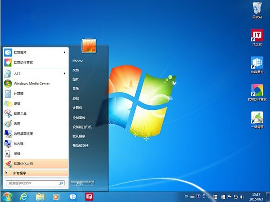The width and height of the screenshot is (271, 202).
Task: Click the 关机 (Shut down) button
Action: 79,183
